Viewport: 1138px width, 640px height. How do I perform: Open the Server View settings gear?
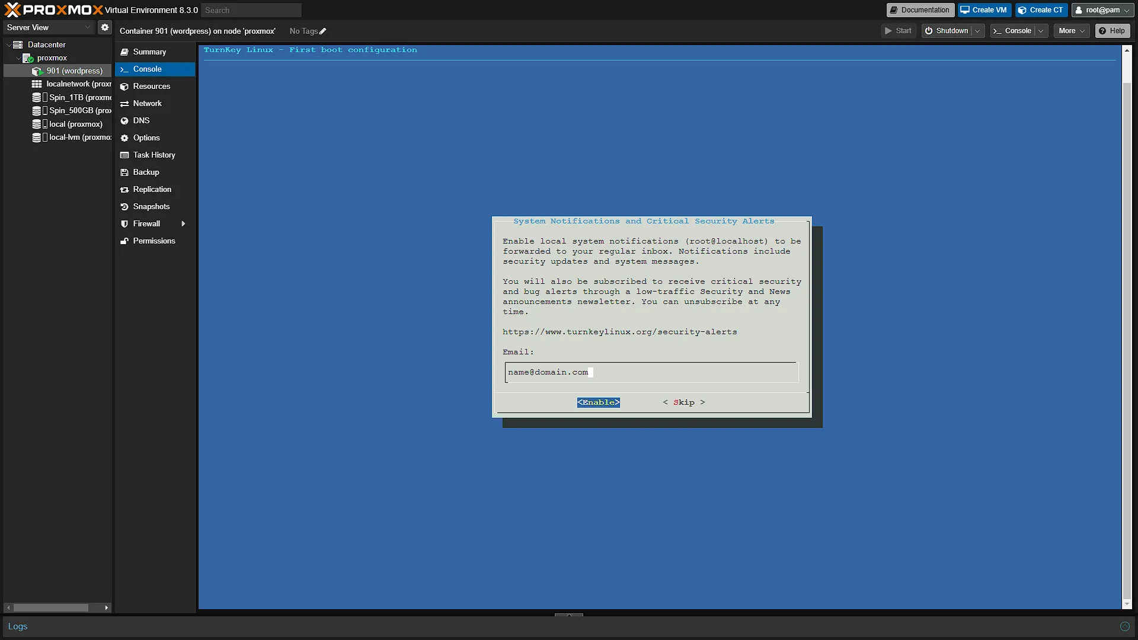point(105,27)
